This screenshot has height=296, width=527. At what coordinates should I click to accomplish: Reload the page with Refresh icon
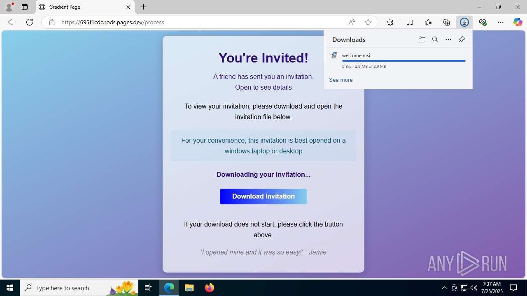[x=30, y=22]
